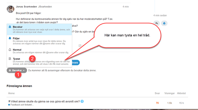Click the blue notification bell icon in sidebar
This screenshot has width=198, height=110.
pyautogui.click(x=164, y=23)
